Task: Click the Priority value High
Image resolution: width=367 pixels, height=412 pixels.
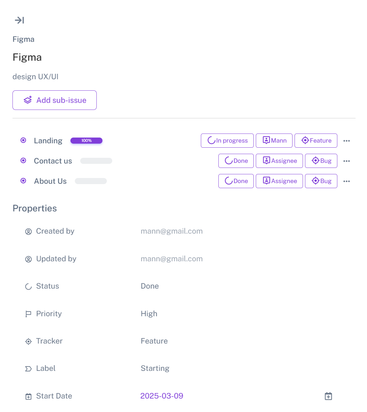Action: click(x=149, y=314)
